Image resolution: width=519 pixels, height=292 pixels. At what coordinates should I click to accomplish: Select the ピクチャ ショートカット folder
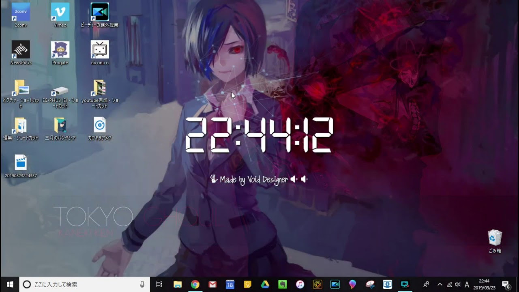[x=21, y=94]
